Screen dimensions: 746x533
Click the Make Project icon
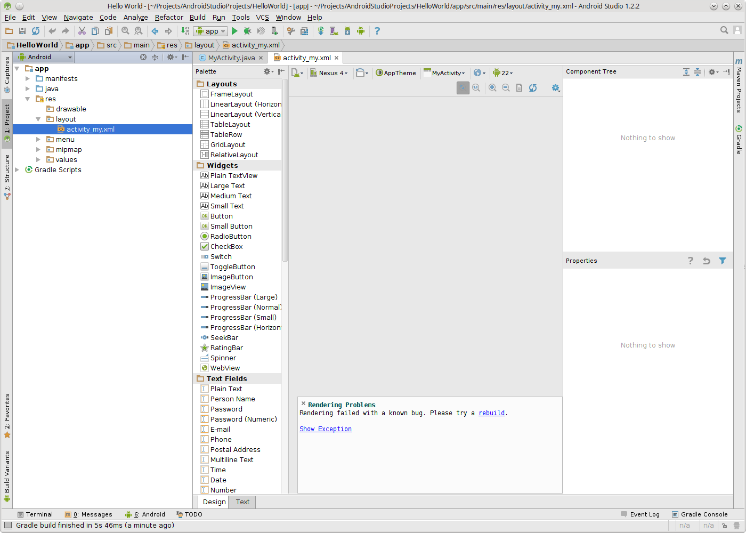[x=185, y=31]
